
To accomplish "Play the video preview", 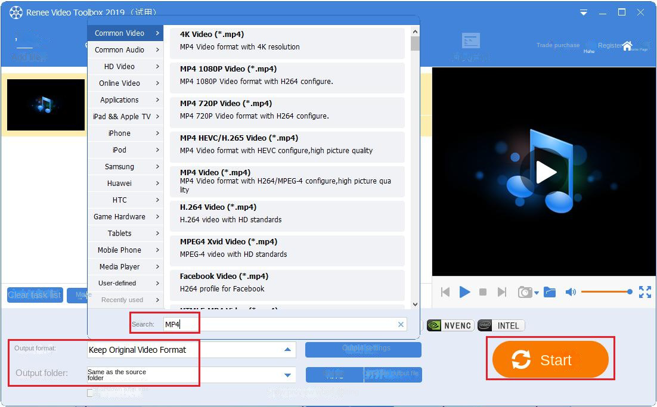I will 464,292.
